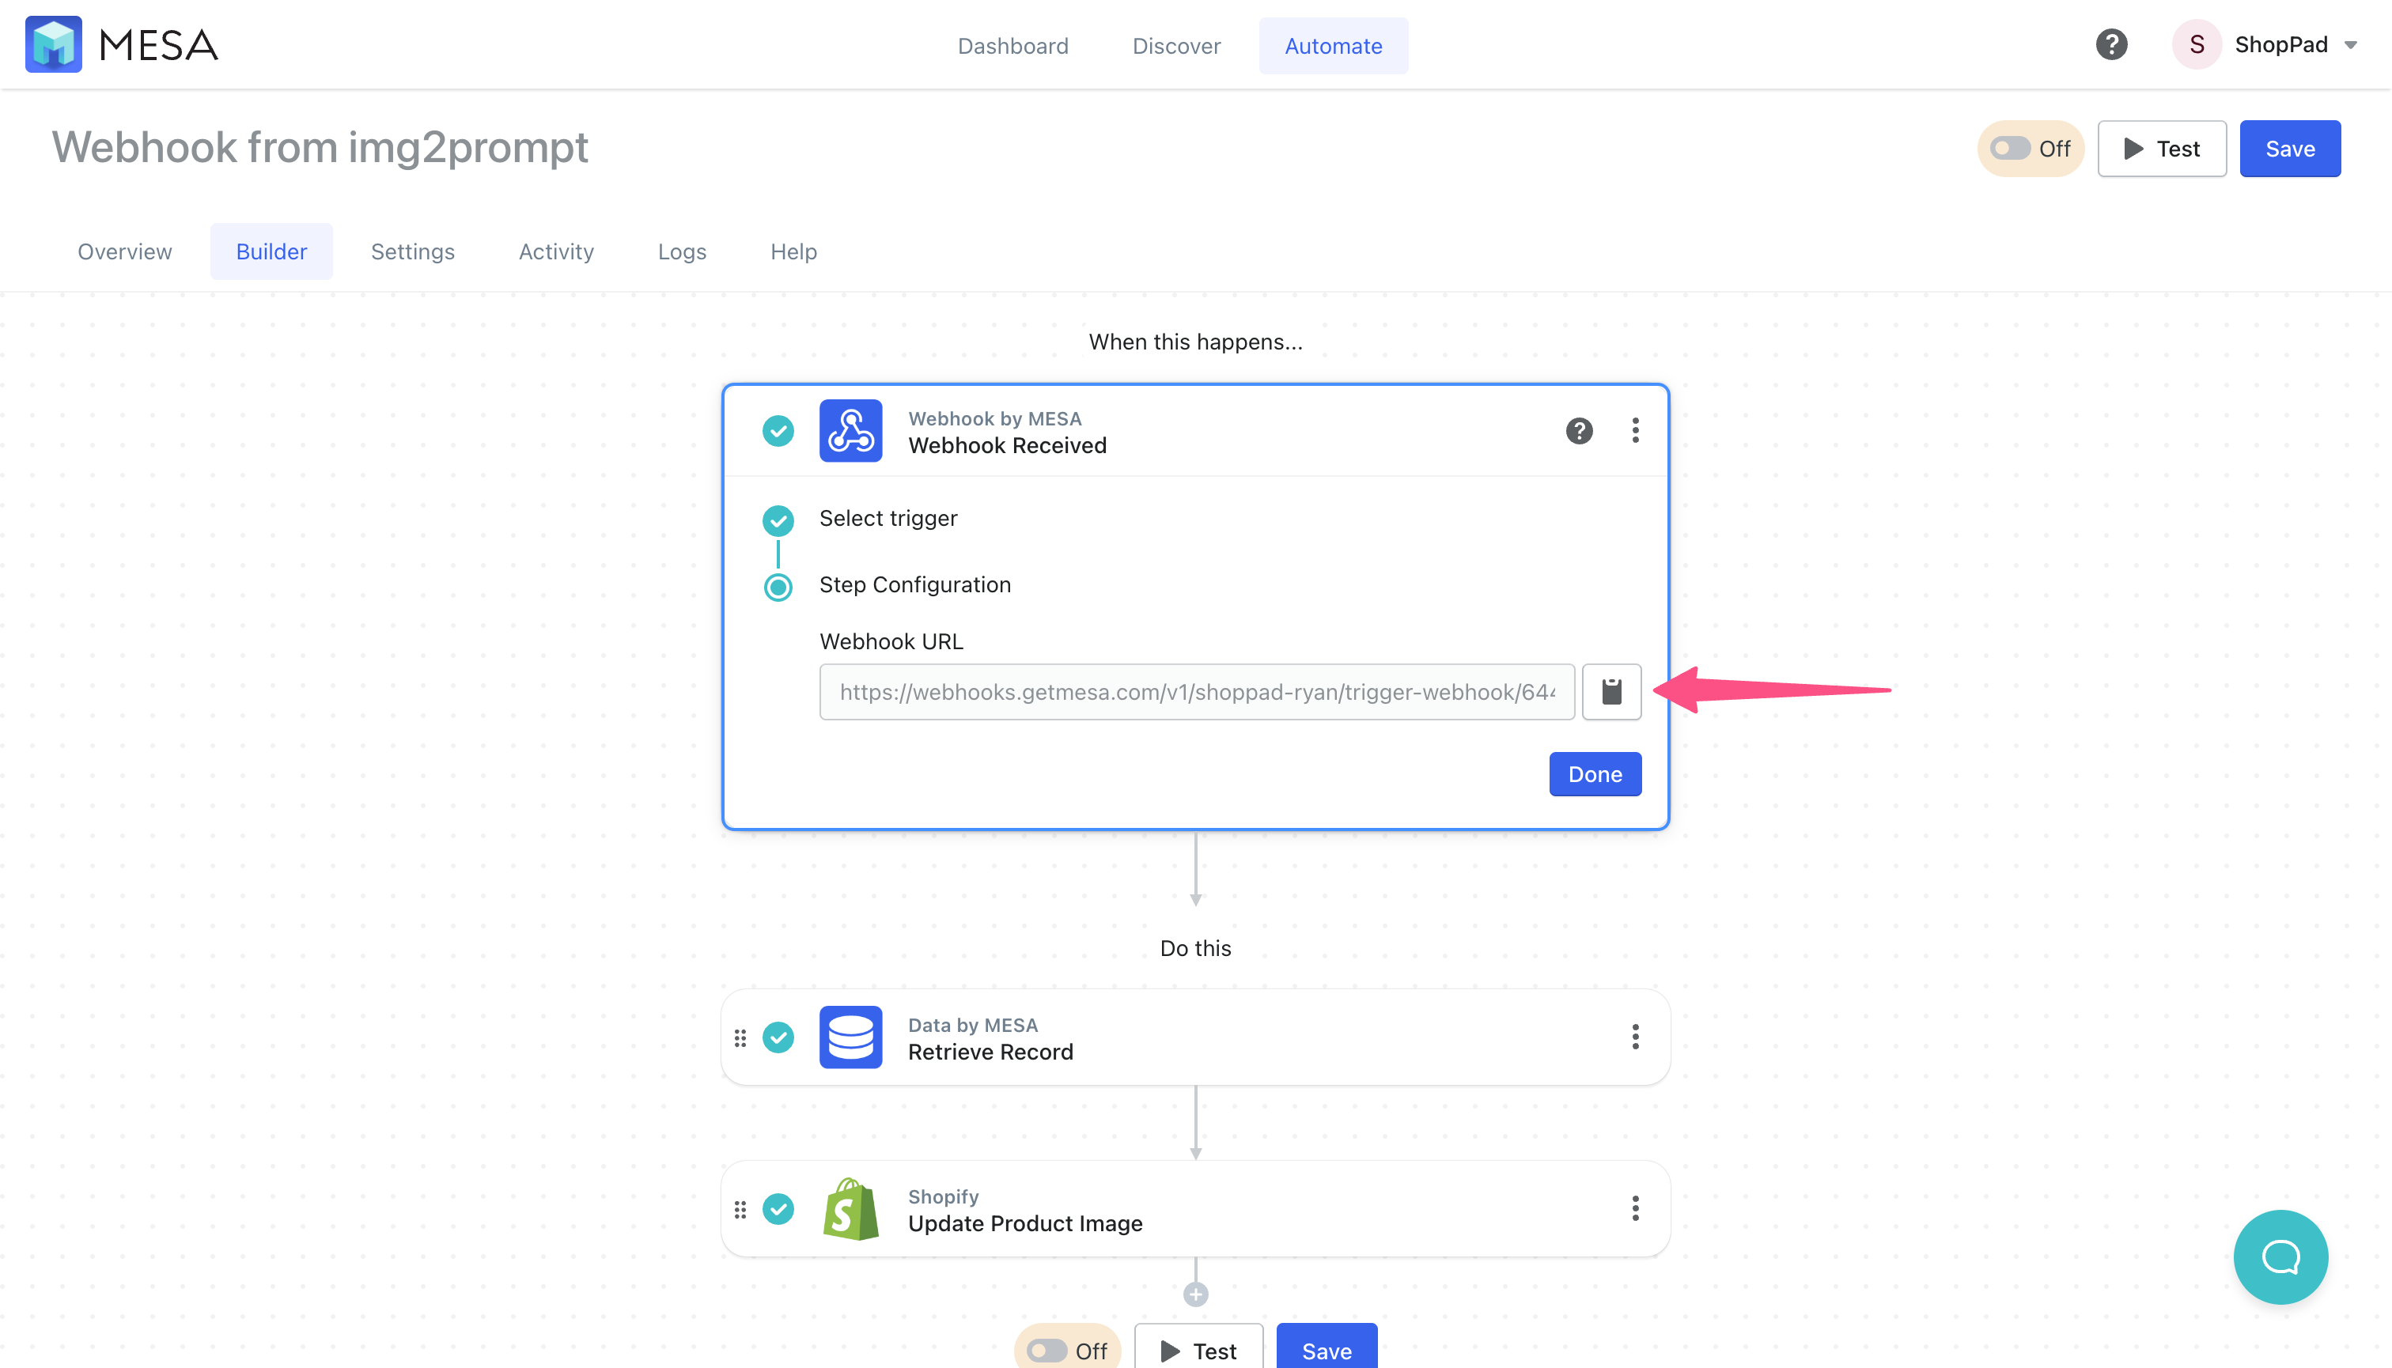Copy the Webhook URL to clipboard
This screenshot has width=2392, height=1368.
point(1611,692)
